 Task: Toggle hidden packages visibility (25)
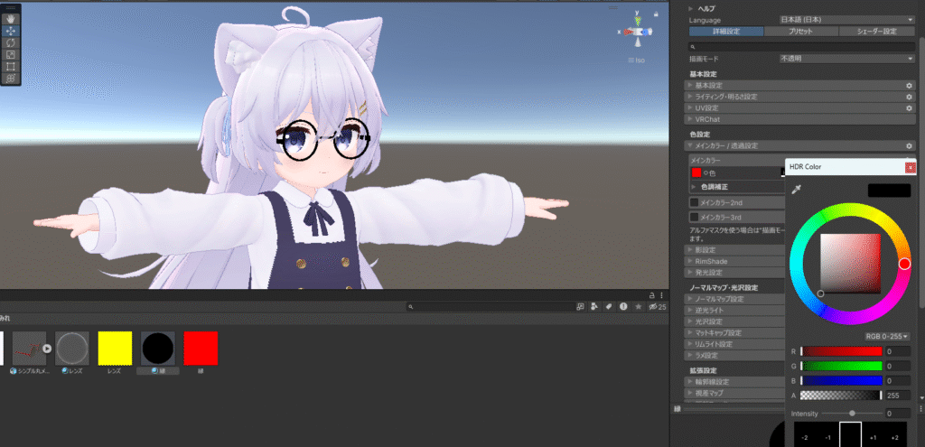click(x=658, y=307)
